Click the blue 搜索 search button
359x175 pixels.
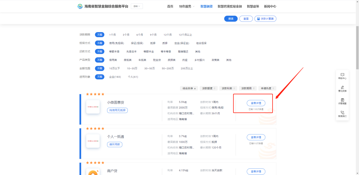[x=231, y=19]
